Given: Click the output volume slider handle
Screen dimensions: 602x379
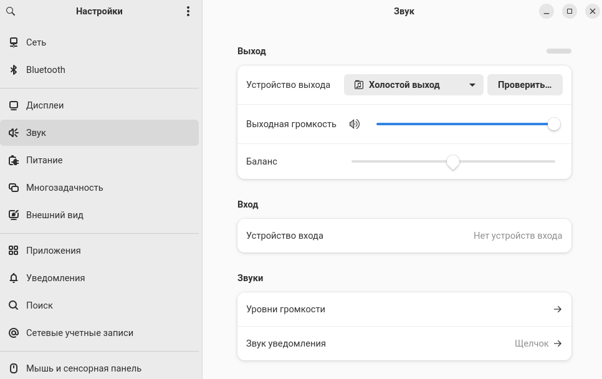Looking at the screenshot, I should pyautogui.click(x=554, y=124).
